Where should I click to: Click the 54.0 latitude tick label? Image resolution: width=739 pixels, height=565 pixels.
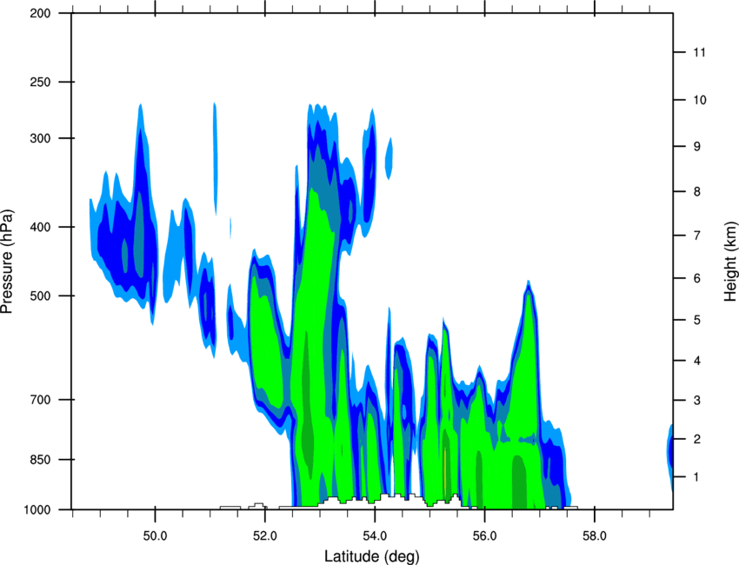[375, 536]
